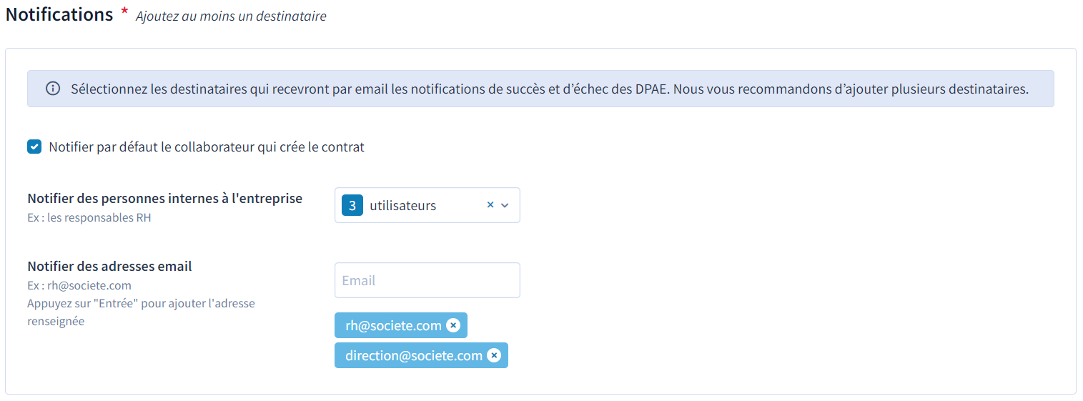1083x401 pixels.
Task: Focus the Email input field
Action: pyautogui.click(x=427, y=280)
